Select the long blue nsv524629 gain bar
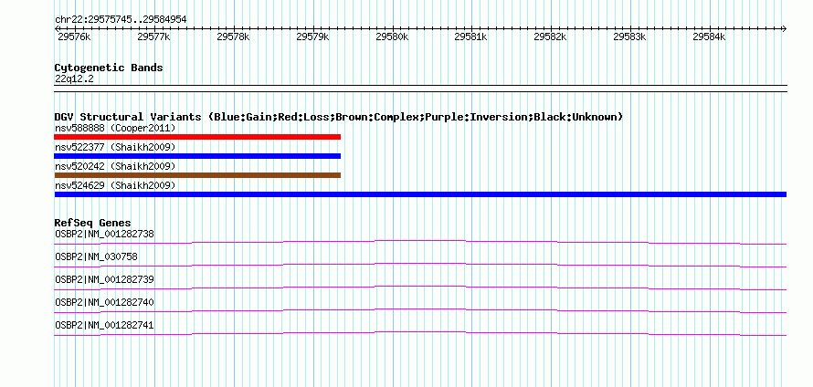This screenshot has height=387, width=813. point(420,194)
